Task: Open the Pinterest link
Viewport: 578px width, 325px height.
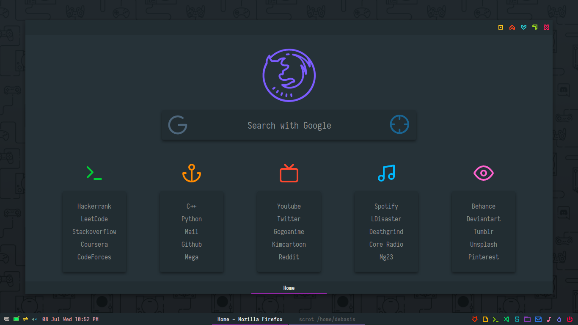Action: point(484,257)
